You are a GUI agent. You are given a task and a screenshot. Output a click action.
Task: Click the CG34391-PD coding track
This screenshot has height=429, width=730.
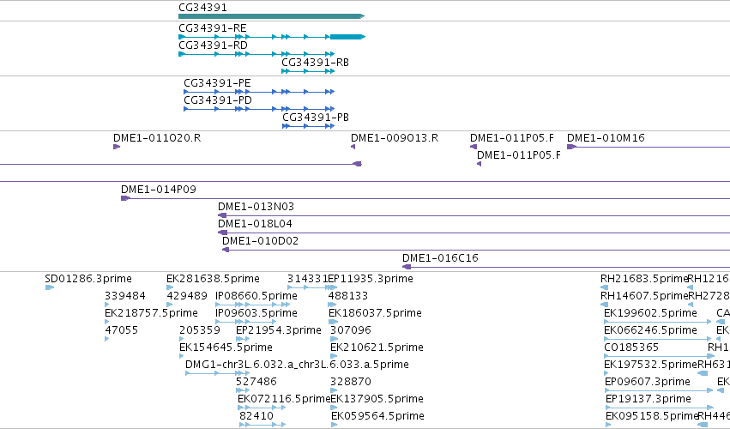tap(259, 109)
